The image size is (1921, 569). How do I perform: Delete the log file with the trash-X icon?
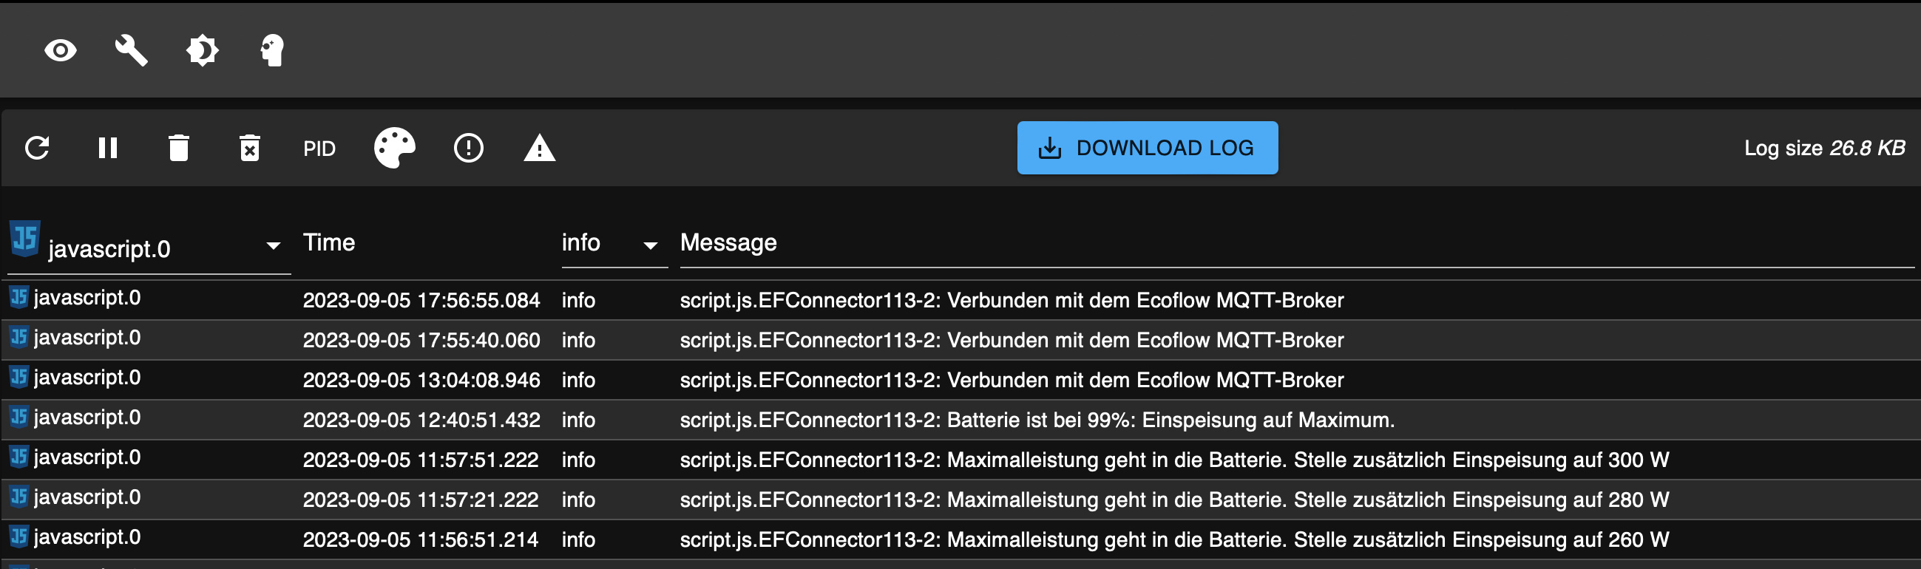click(x=250, y=148)
